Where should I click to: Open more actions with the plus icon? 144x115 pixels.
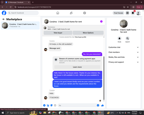click(44, 106)
